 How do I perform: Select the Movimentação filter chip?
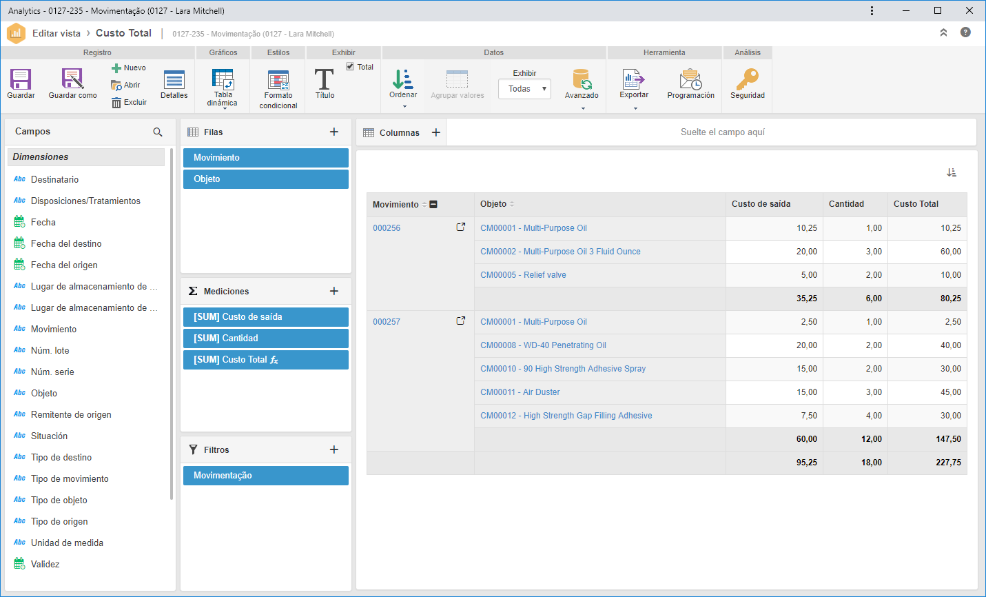(266, 476)
